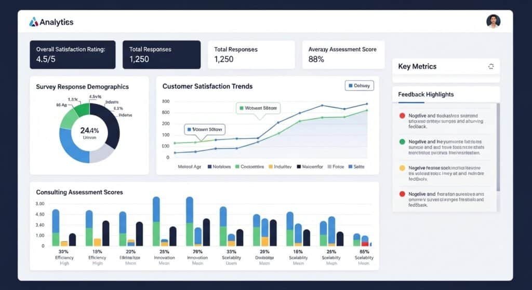Click the last point on blue trend line
The height and width of the screenshot is (290, 532).
[367, 104]
